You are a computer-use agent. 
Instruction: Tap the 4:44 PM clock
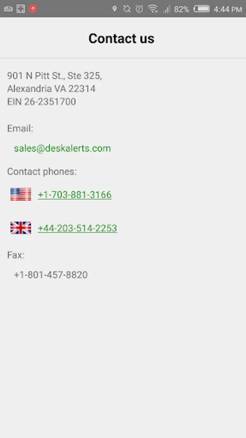point(228,9)
